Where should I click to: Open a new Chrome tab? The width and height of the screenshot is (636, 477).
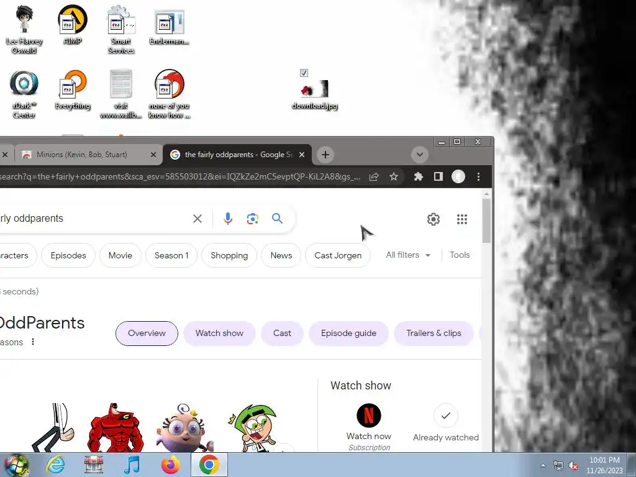(x=325, y=155)
